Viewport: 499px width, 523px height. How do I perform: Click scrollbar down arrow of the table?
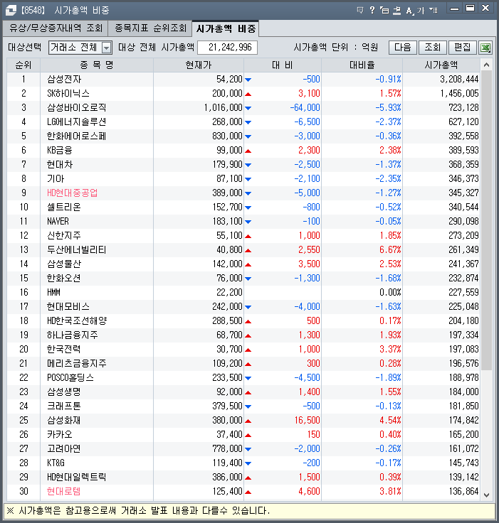[x=487, y=495]
